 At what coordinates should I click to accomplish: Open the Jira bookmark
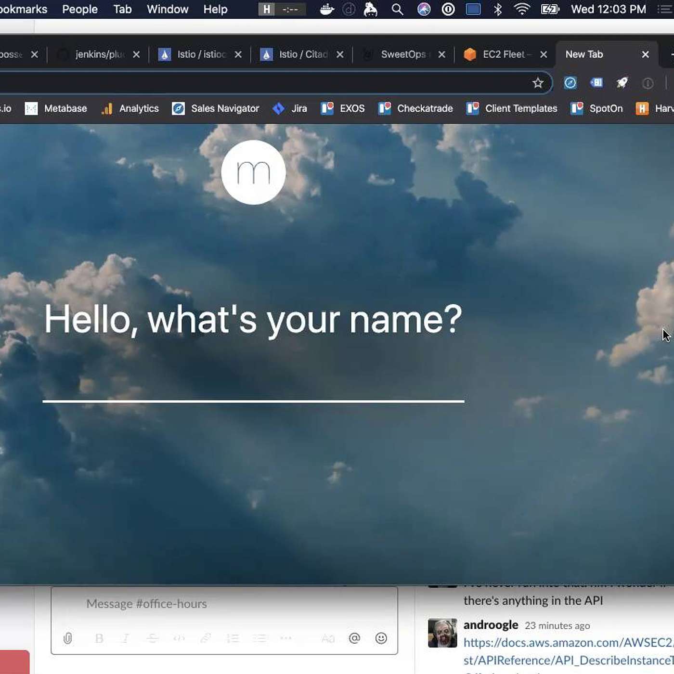pos(290,109)
